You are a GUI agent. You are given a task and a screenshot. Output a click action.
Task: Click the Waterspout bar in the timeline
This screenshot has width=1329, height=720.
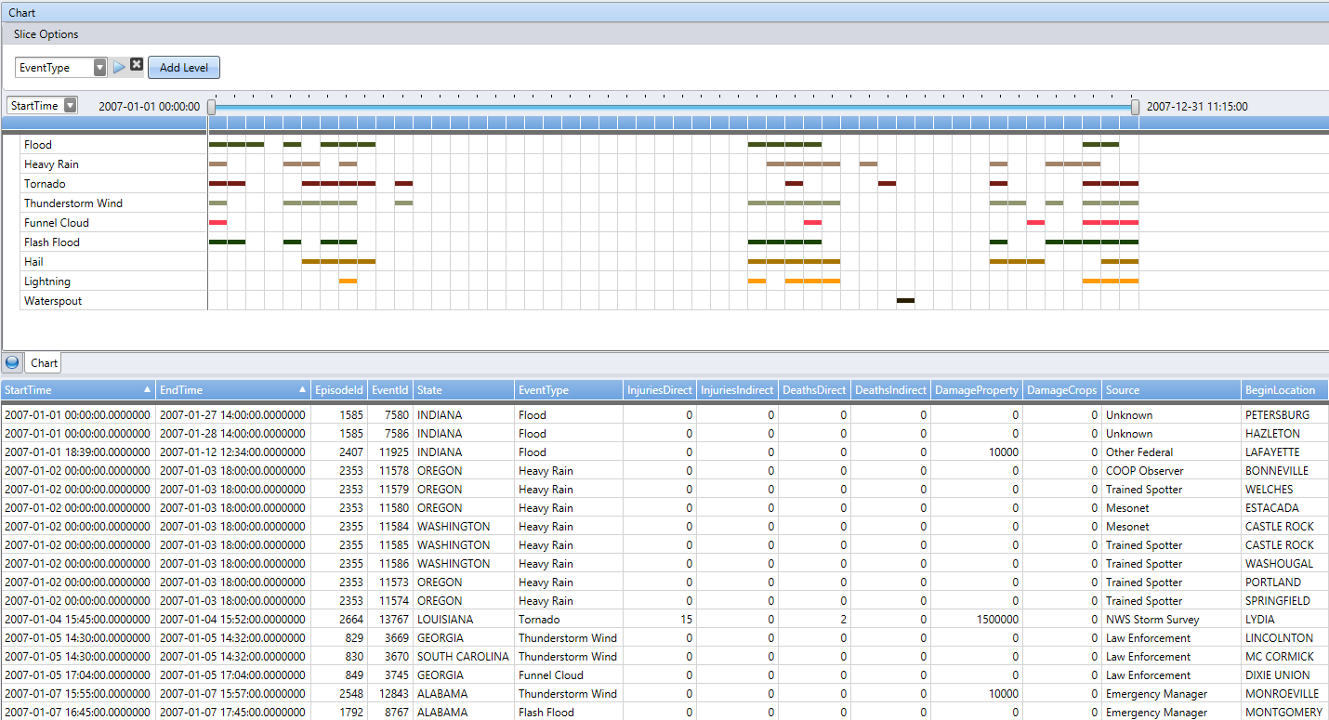(904, 301)
